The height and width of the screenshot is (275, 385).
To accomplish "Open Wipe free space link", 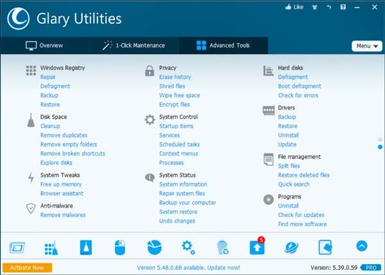I will (180, 95).
